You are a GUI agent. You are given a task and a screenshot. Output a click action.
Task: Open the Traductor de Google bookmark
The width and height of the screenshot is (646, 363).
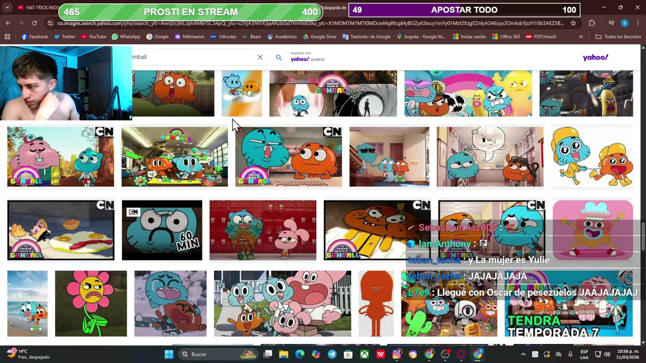[x=366, y=37]
